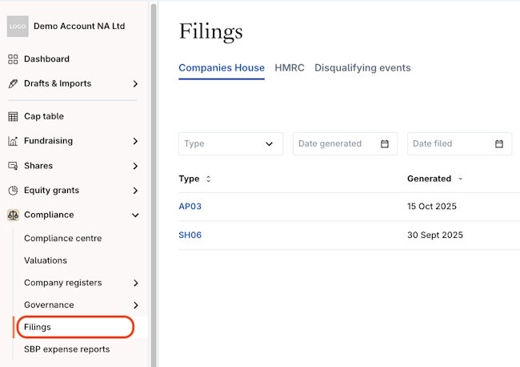Open the AP03 filing link

pos(190,207)
